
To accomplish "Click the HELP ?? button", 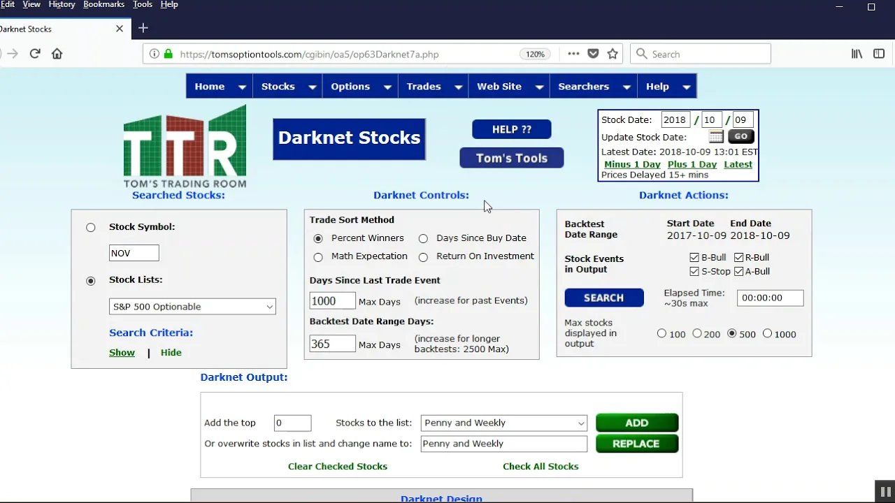I will coord(512,129).
